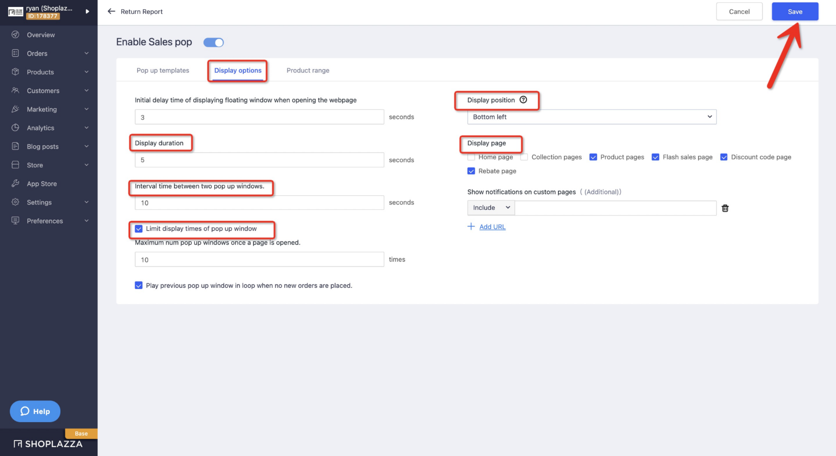
Task: Click the maximum pop up windows times field
Action: [259, 259]
